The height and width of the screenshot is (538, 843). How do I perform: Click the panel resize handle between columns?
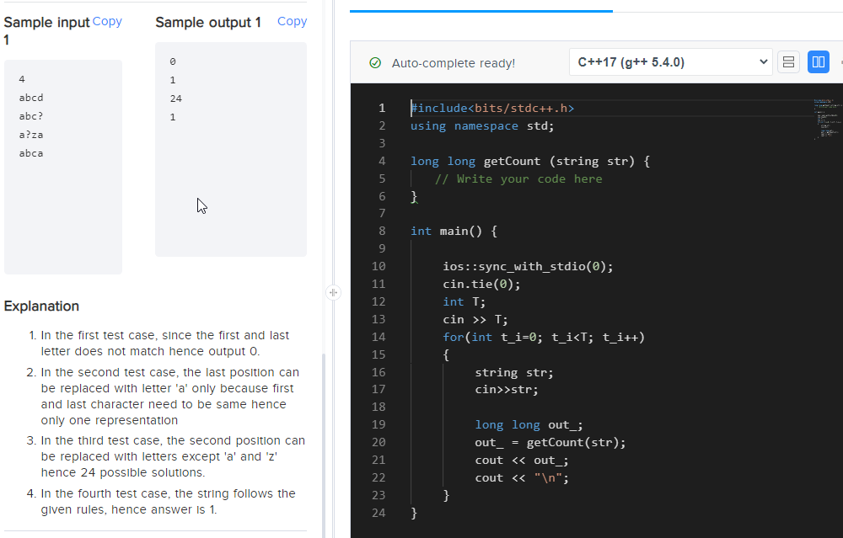[333, 291]
